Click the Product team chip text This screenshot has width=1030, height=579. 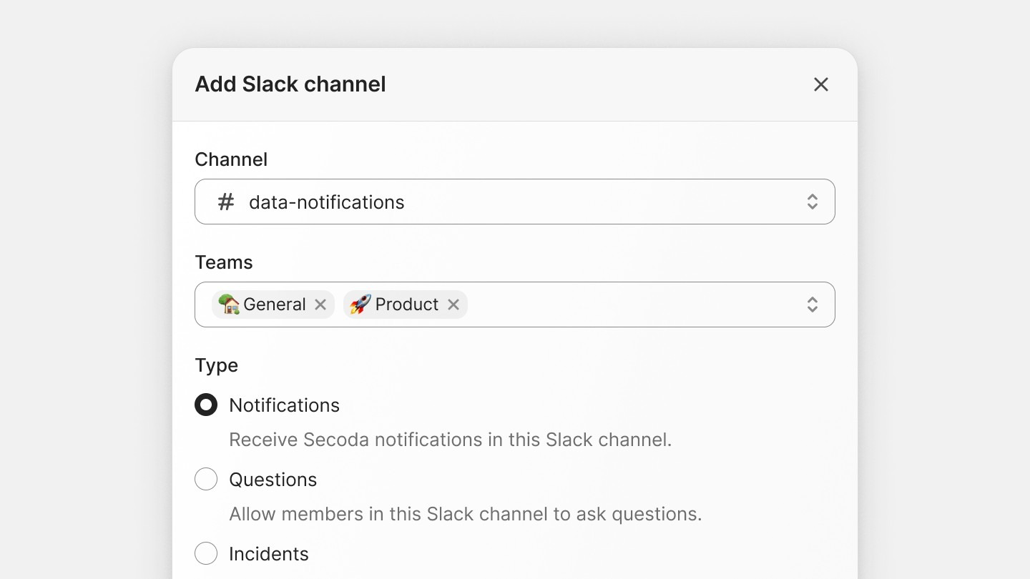click(x=406, y=305)
